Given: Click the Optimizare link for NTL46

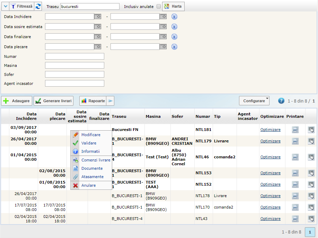Looking at the screenshot, I should (270, 157).
